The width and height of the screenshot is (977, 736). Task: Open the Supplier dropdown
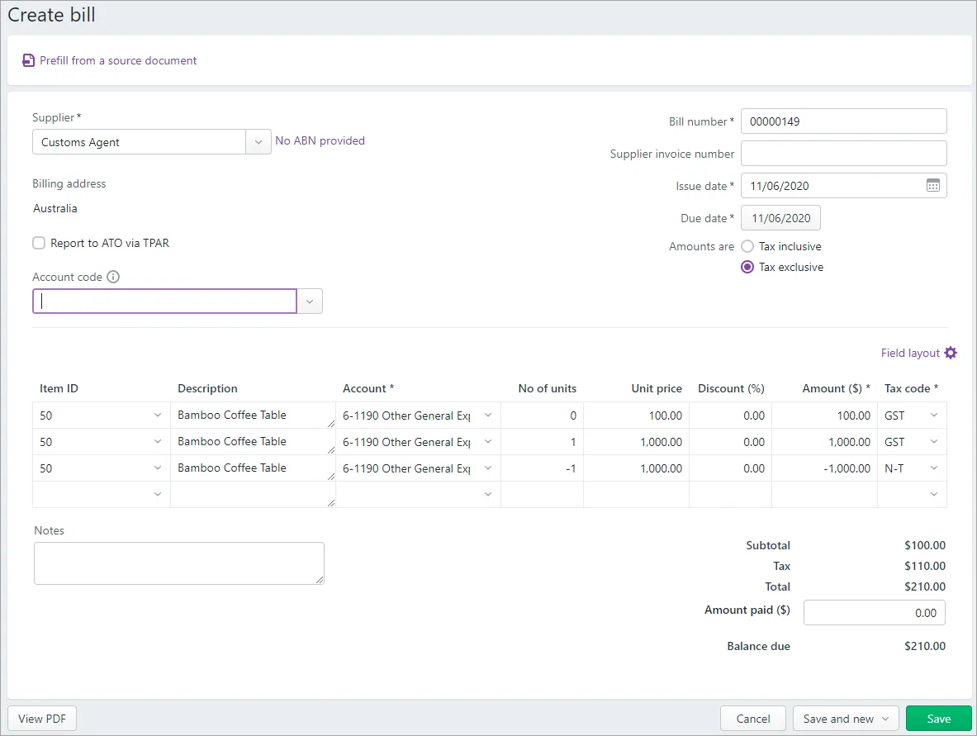coord(258,141)
